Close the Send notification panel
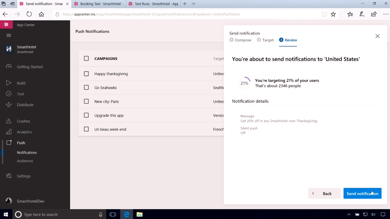The image size is (390, 219). point(377,36)
